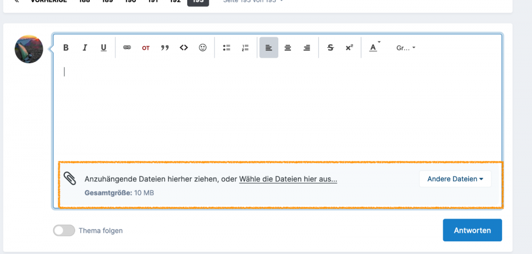The image size is (532, 254).
Task: Enable the Thema folgen switch
Action: click(x=64, y=231)
